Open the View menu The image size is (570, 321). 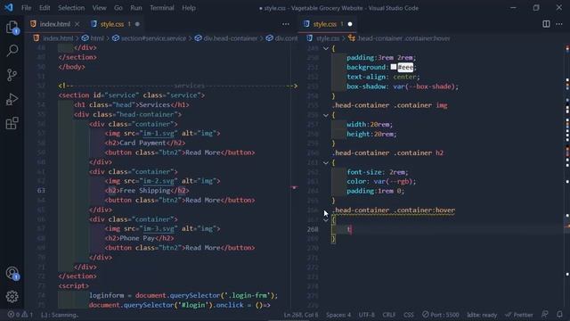pyautogui.click(x=99, y=8)
